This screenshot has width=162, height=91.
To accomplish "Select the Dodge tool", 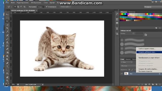I will [x=7, y=59].
